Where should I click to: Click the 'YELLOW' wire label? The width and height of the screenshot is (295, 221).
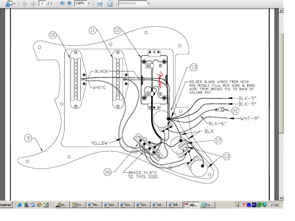(x=99, y=143)
